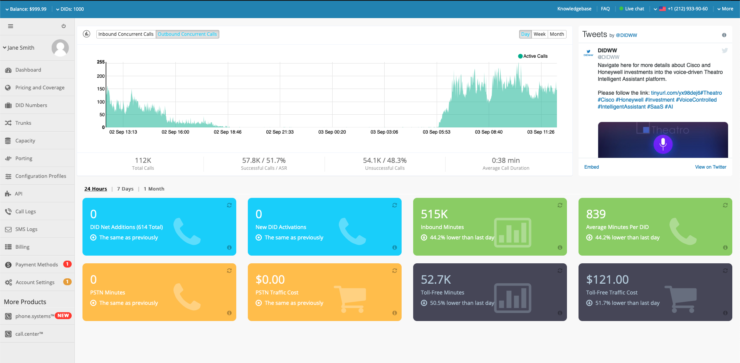Refresh the New DID Activations card
The width and height of the screenshot is (740, 363).
(x=395, y=205)
